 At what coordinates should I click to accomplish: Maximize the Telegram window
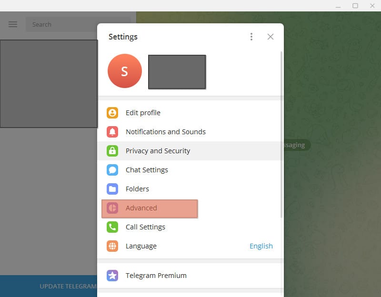tap(355, 6)
